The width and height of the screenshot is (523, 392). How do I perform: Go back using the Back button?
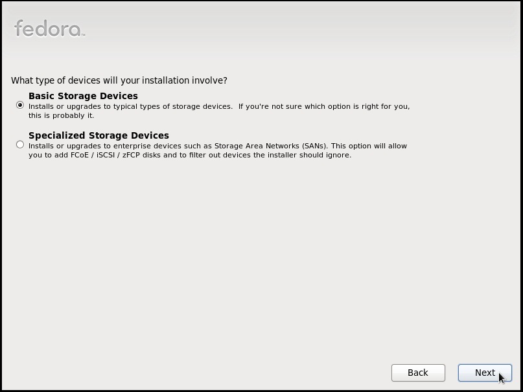[x=418, y=373]
